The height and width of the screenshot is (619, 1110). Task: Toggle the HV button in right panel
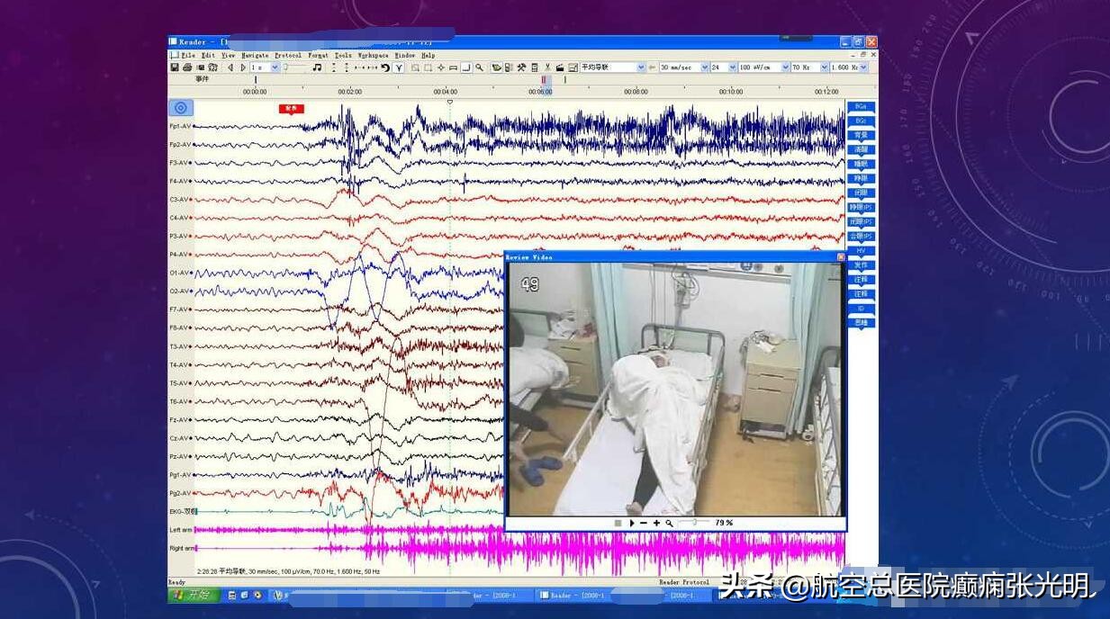(861, 248)
